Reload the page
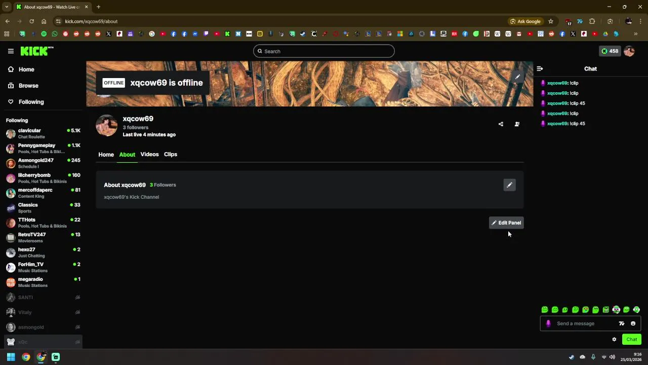Screen dimensions: 648x365 pyautogui.click(x=31, y=21)
